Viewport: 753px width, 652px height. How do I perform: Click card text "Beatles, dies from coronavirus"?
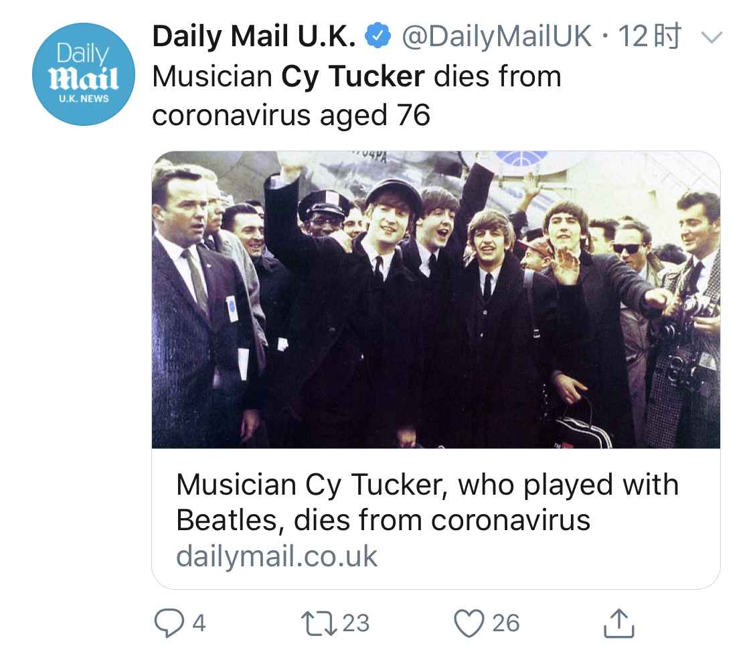tap(383, 520)
